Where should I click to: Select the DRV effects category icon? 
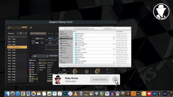click(x=30, y=70)
